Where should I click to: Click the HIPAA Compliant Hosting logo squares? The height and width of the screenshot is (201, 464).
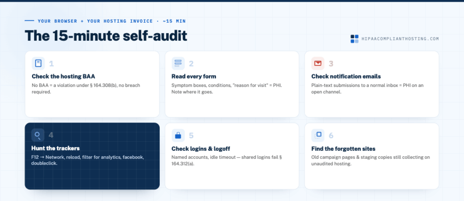355,39
